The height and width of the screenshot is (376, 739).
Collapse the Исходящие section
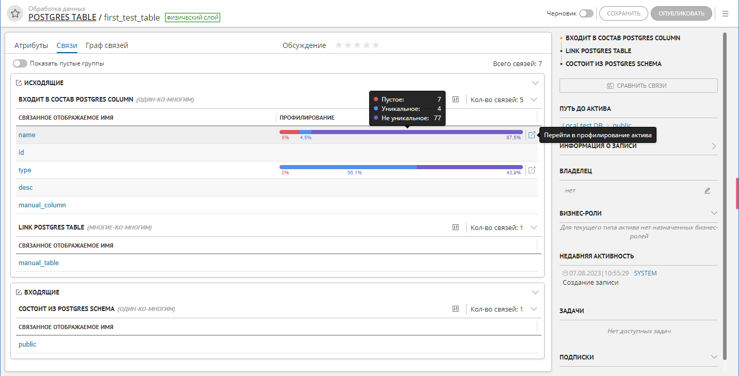[535, 83]
